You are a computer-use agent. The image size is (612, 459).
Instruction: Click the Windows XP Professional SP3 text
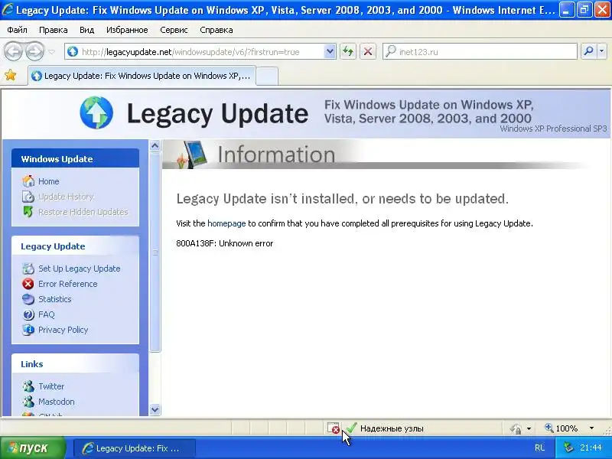(x=553, y=129)
